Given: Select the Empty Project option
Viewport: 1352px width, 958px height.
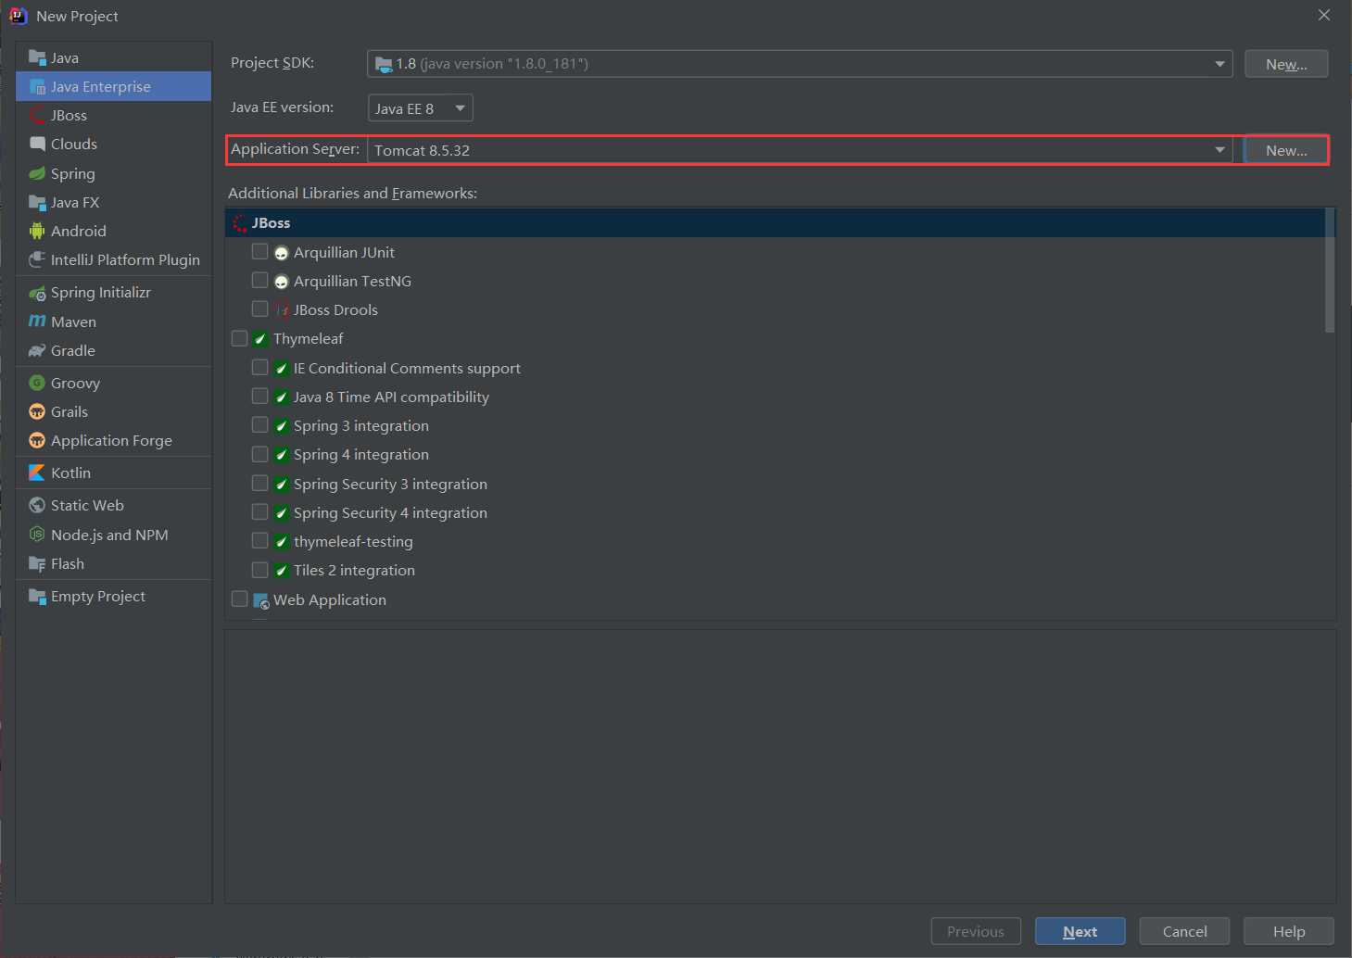Looking at the screenshot, I should click(x=114, y=596).
